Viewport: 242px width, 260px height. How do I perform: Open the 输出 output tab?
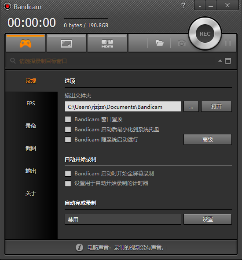[x=31, y=171]
